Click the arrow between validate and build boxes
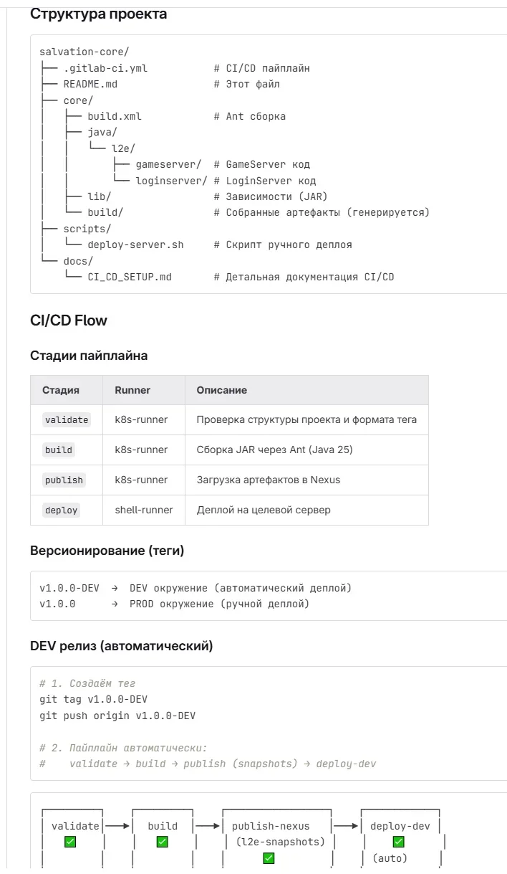Viewport: 507px width, 874px height. tap(118, 826)
